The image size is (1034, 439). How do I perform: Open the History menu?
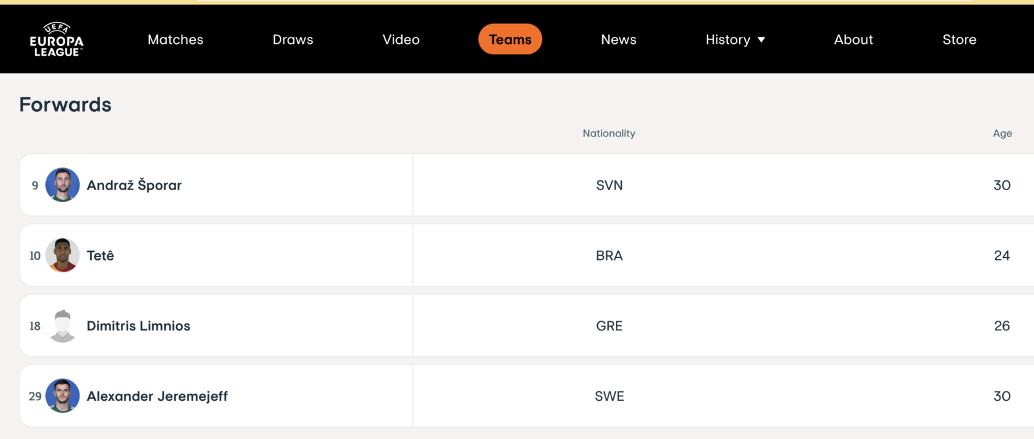pyautogui.click(x=735, y=39)
